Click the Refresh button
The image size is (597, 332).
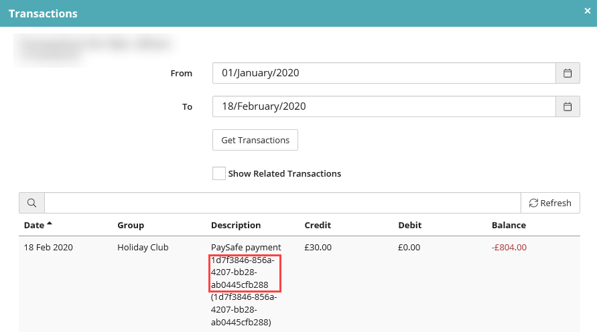[550, 203]
